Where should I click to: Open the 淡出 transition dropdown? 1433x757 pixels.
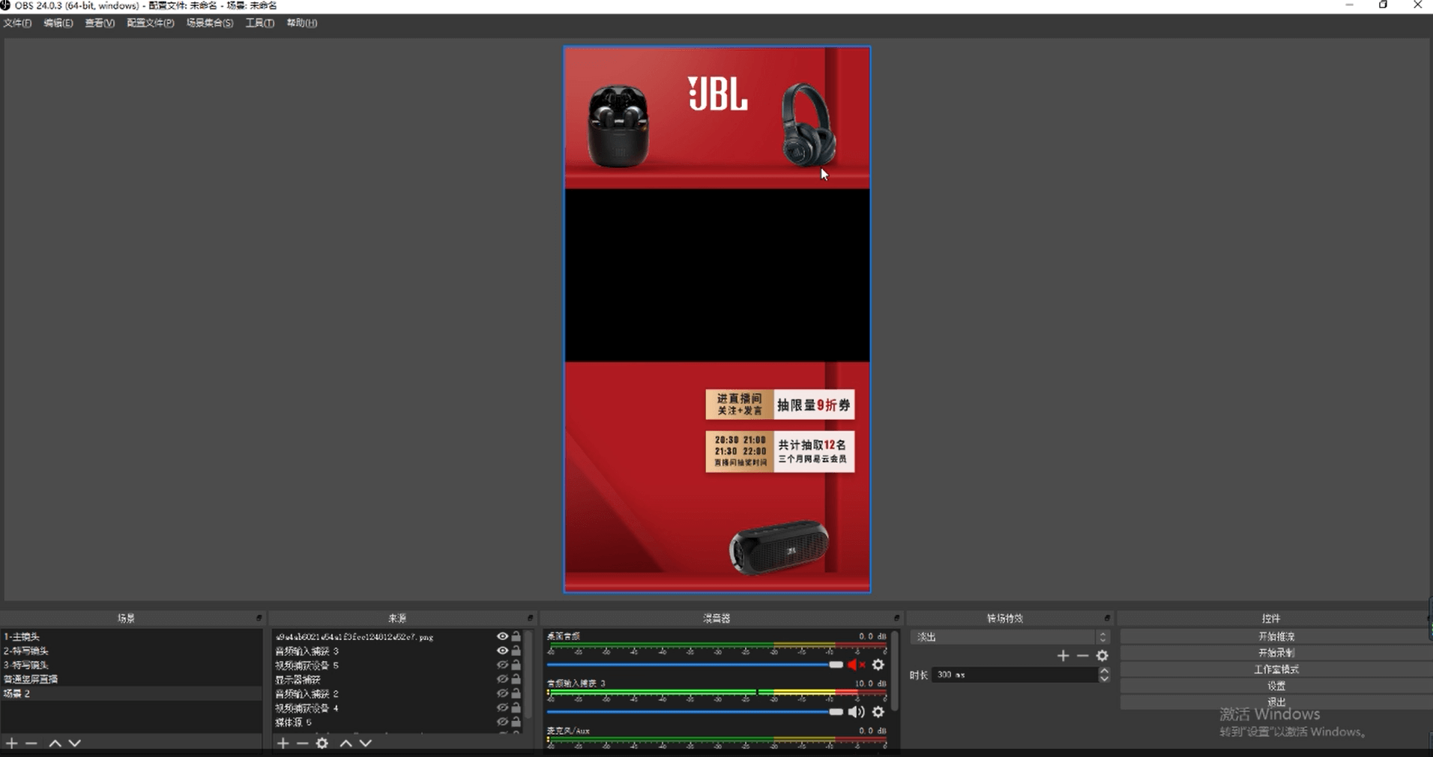(1010, 636)
